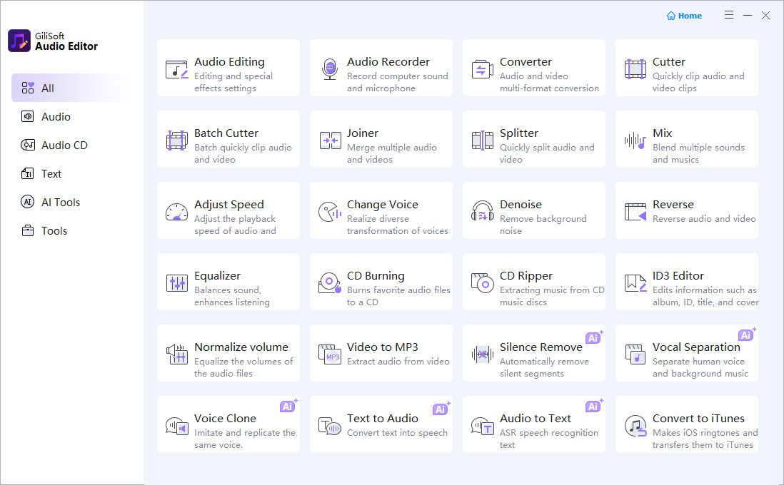Launch CD Burning by its title
Image resolution: width=784 pixels, height=485 pixels.
(x=376, y=276)
